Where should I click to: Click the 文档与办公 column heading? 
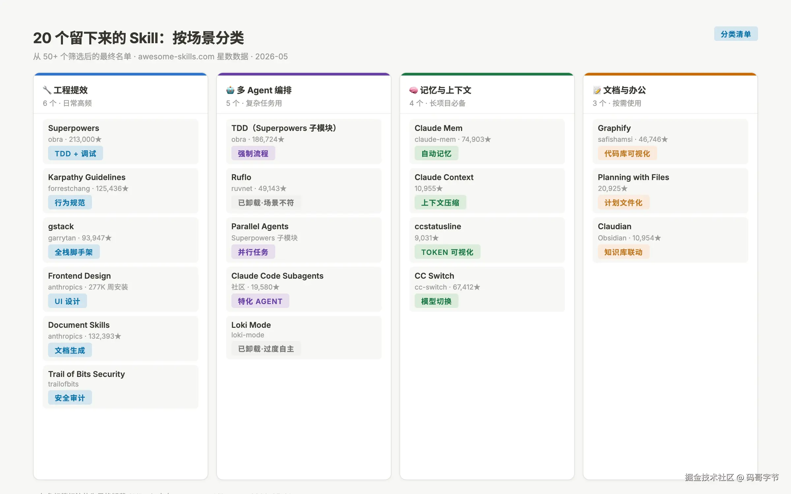[625, 90]
